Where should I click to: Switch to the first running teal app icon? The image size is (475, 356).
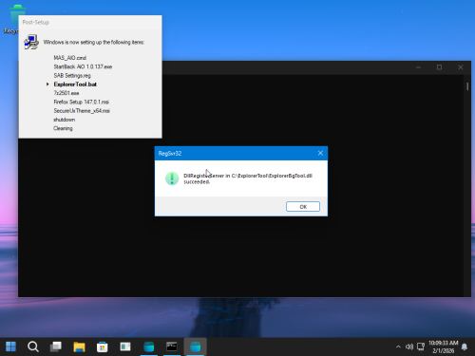148,347
